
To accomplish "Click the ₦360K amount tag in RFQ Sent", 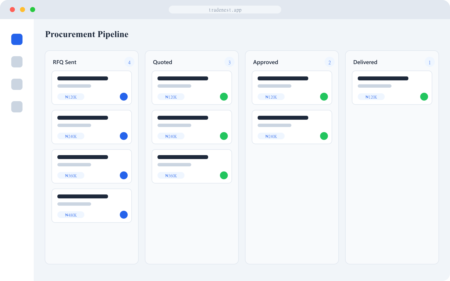I will pyautogui.click(x=71, y=175).
